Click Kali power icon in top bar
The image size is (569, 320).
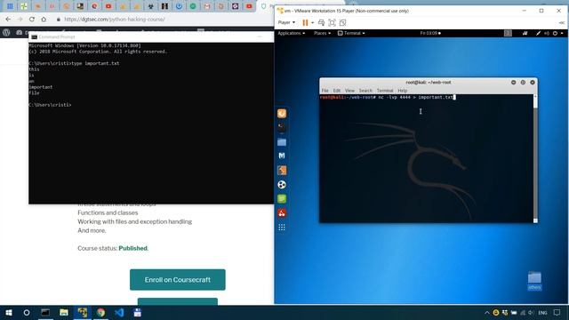[555, 33]
